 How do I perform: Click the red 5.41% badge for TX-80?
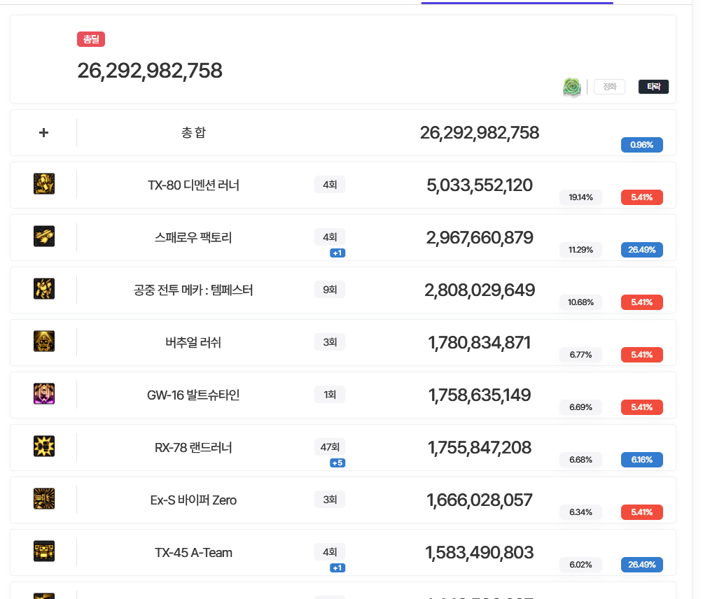coord(641,197)
